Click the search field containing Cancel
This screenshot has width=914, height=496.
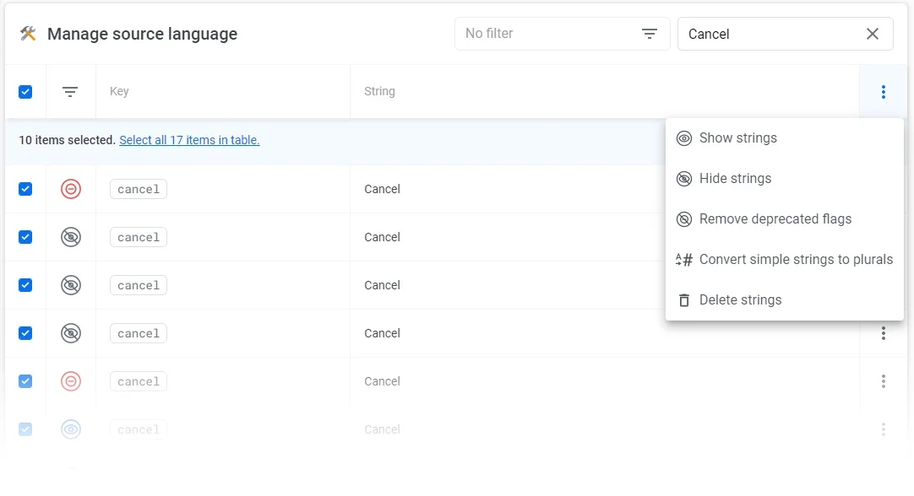[x=769, y=34]
